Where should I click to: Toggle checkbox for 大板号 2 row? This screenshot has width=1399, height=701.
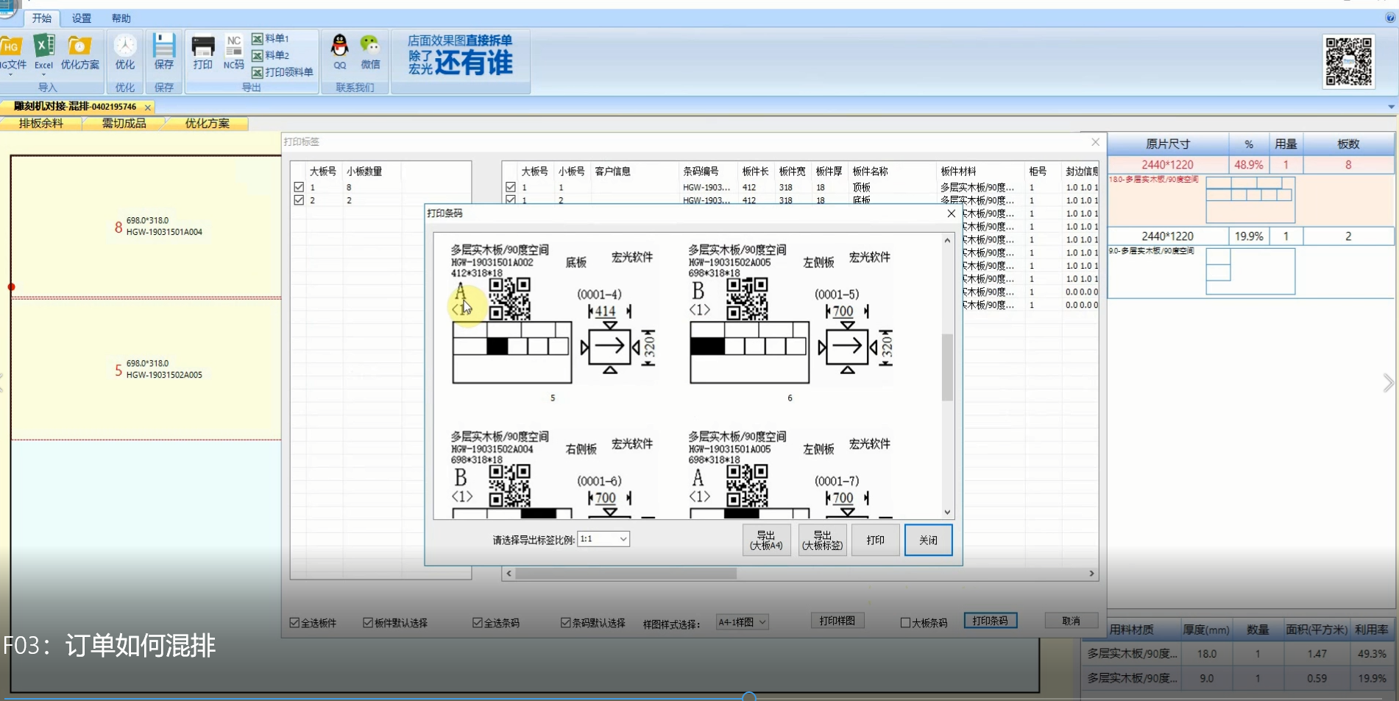click(x=299, y=200)
